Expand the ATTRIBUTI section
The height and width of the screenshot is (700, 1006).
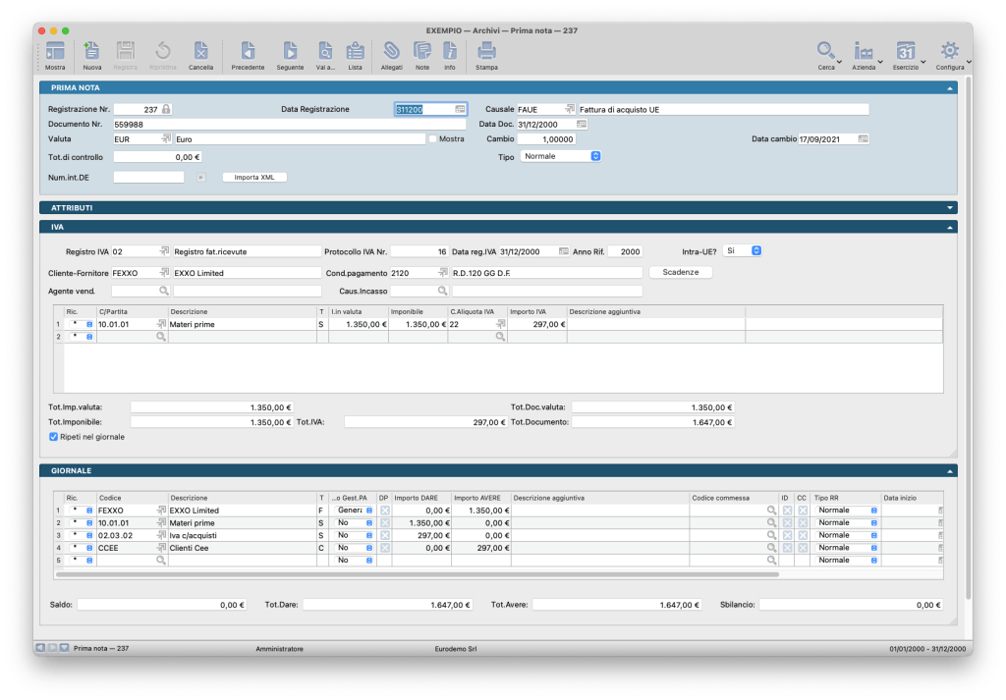[x=950, y=208]
